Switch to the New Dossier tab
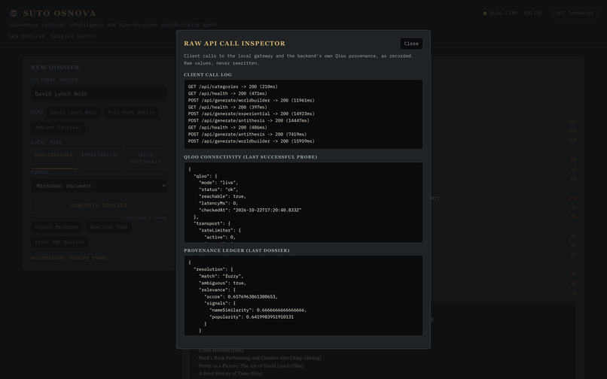Viewport: 607px width, 379px height. (x=26, y=36)
